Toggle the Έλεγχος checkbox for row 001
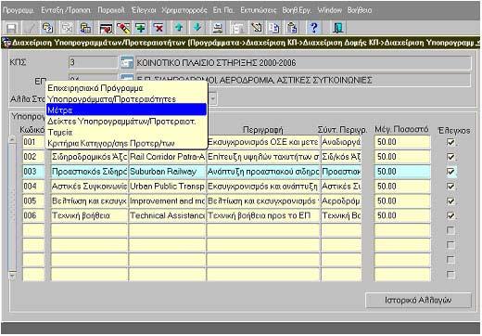The image size is (482, 336). 450,142
